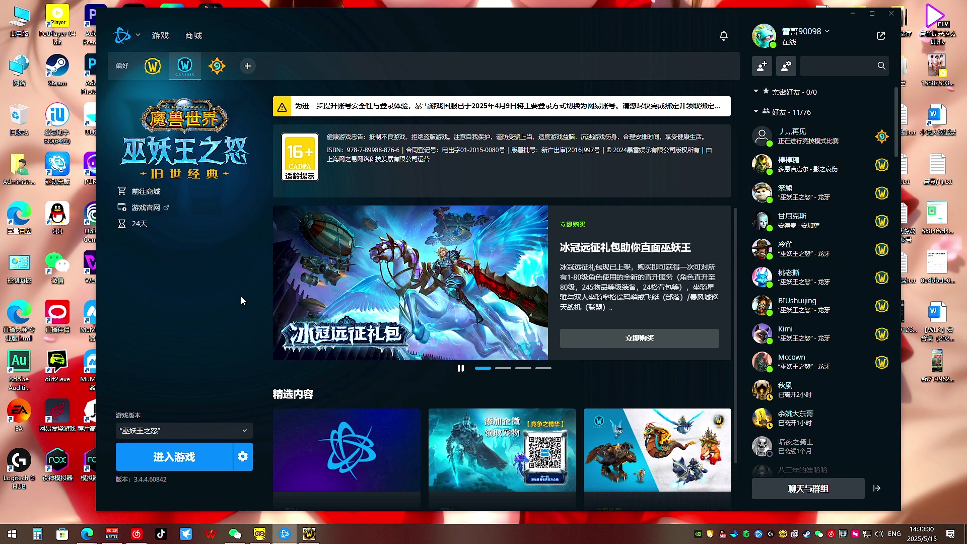Add a game with the plus icon
This screenshot has height=544, width=967.
[248, 66]
